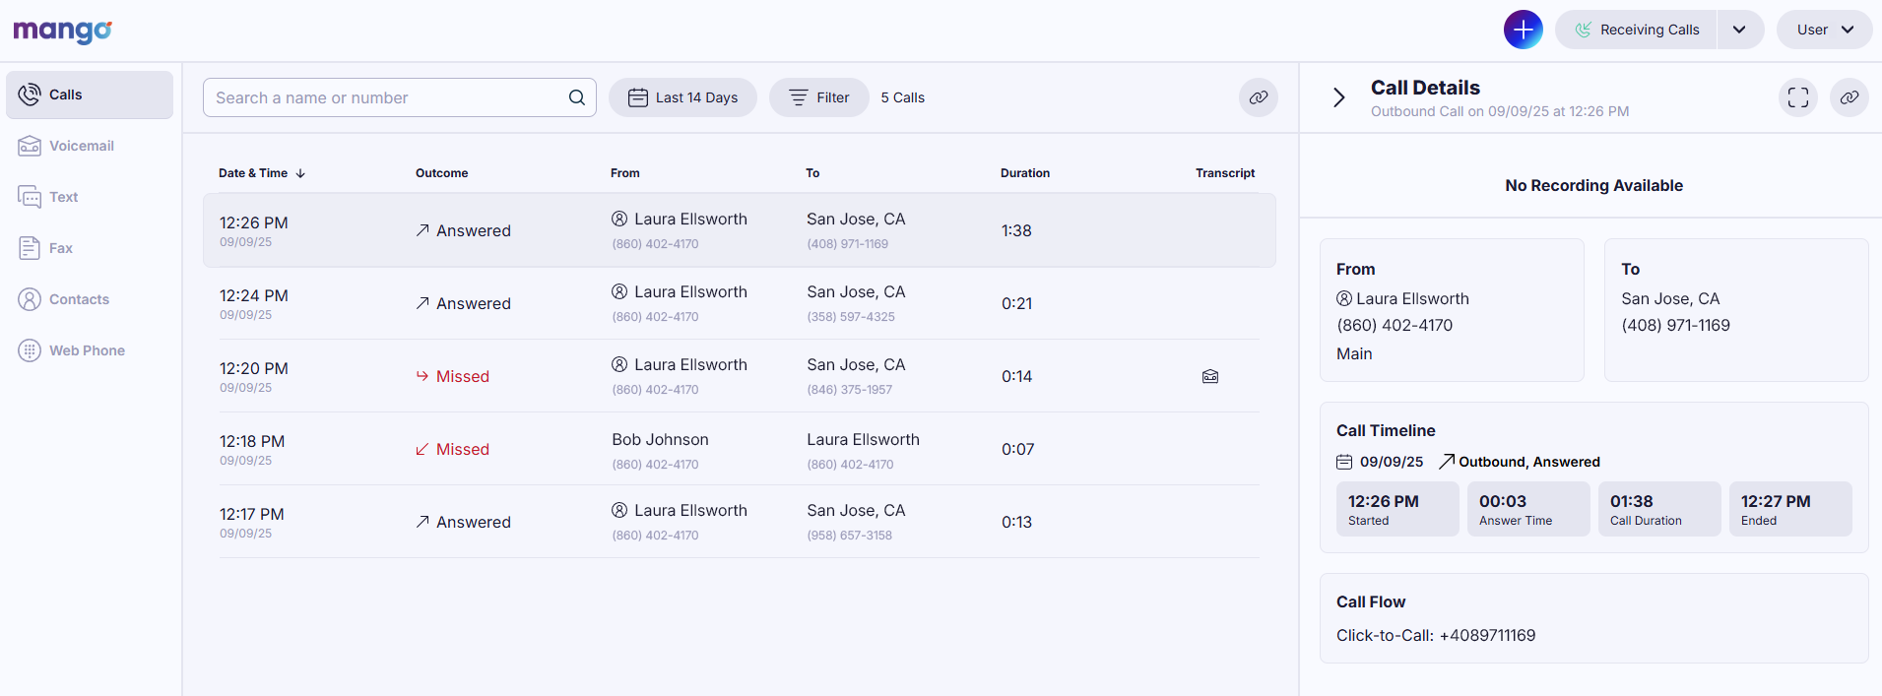Image resolution: width=1882 pixels, height=696 pixels.
Task: Click the search magnifier icon
Action: tap(576, 97)
